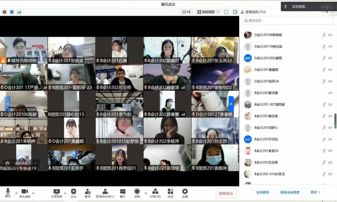Viewport: 337px width, 202px height.
Task: Toggle microphone for D会计20108韩明明 in member list
Action: (324, 35)
